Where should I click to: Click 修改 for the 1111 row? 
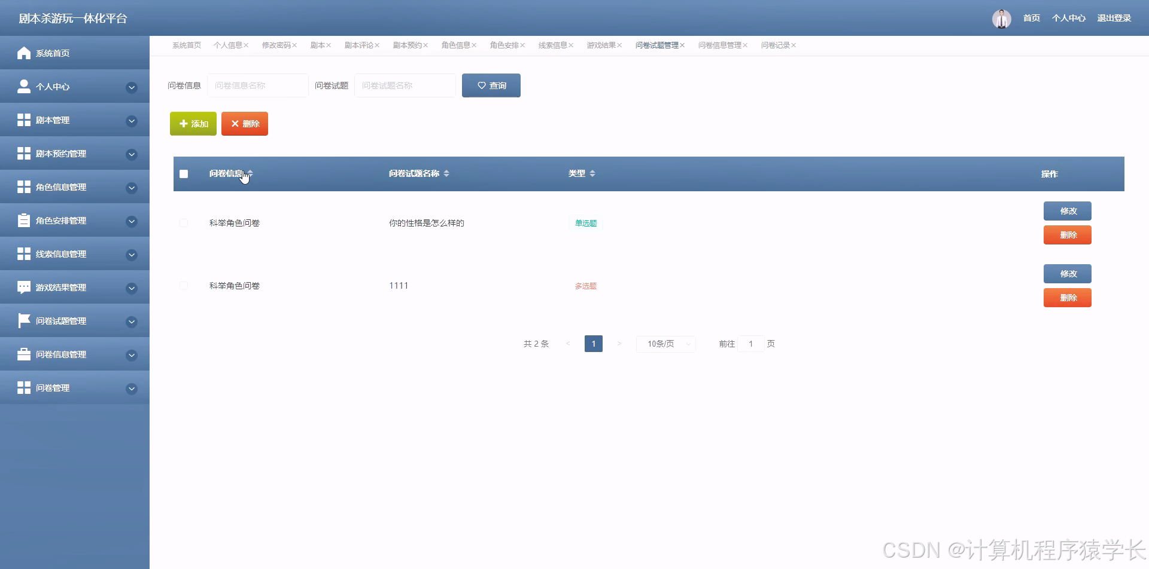tap(1068, 274)
